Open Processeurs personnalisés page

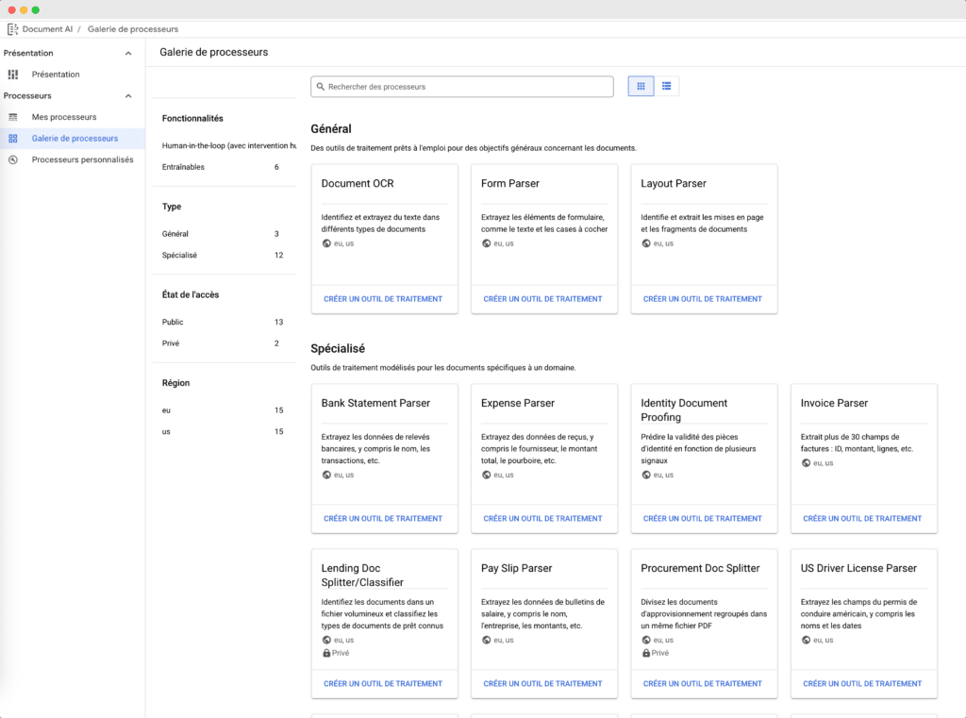pyautogui.click(x=82, y=159)
